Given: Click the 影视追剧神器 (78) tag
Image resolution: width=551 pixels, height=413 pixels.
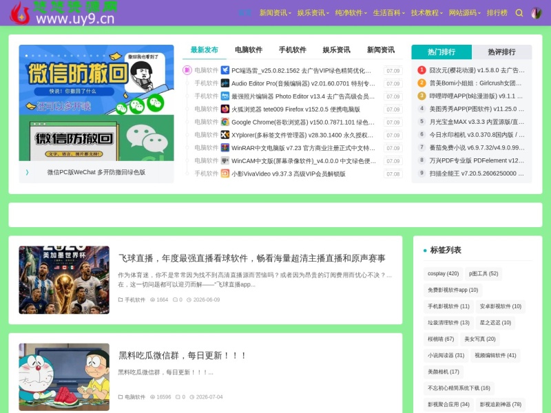Looking at the screenshot, I should pyautogui.click(x=501, y=404).
